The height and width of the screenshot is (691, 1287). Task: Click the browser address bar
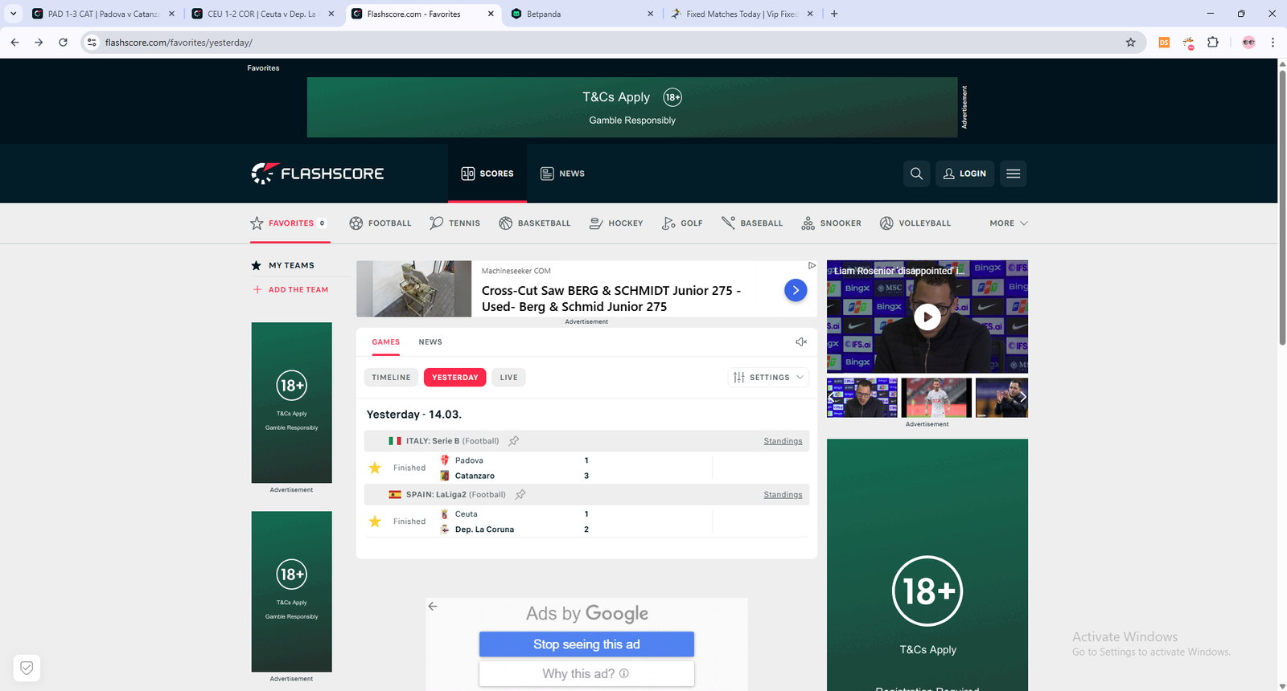(563, 43)
